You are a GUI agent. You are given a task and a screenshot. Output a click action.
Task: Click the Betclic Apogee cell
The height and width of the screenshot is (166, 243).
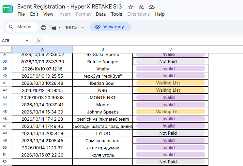(x=103, y=62)
